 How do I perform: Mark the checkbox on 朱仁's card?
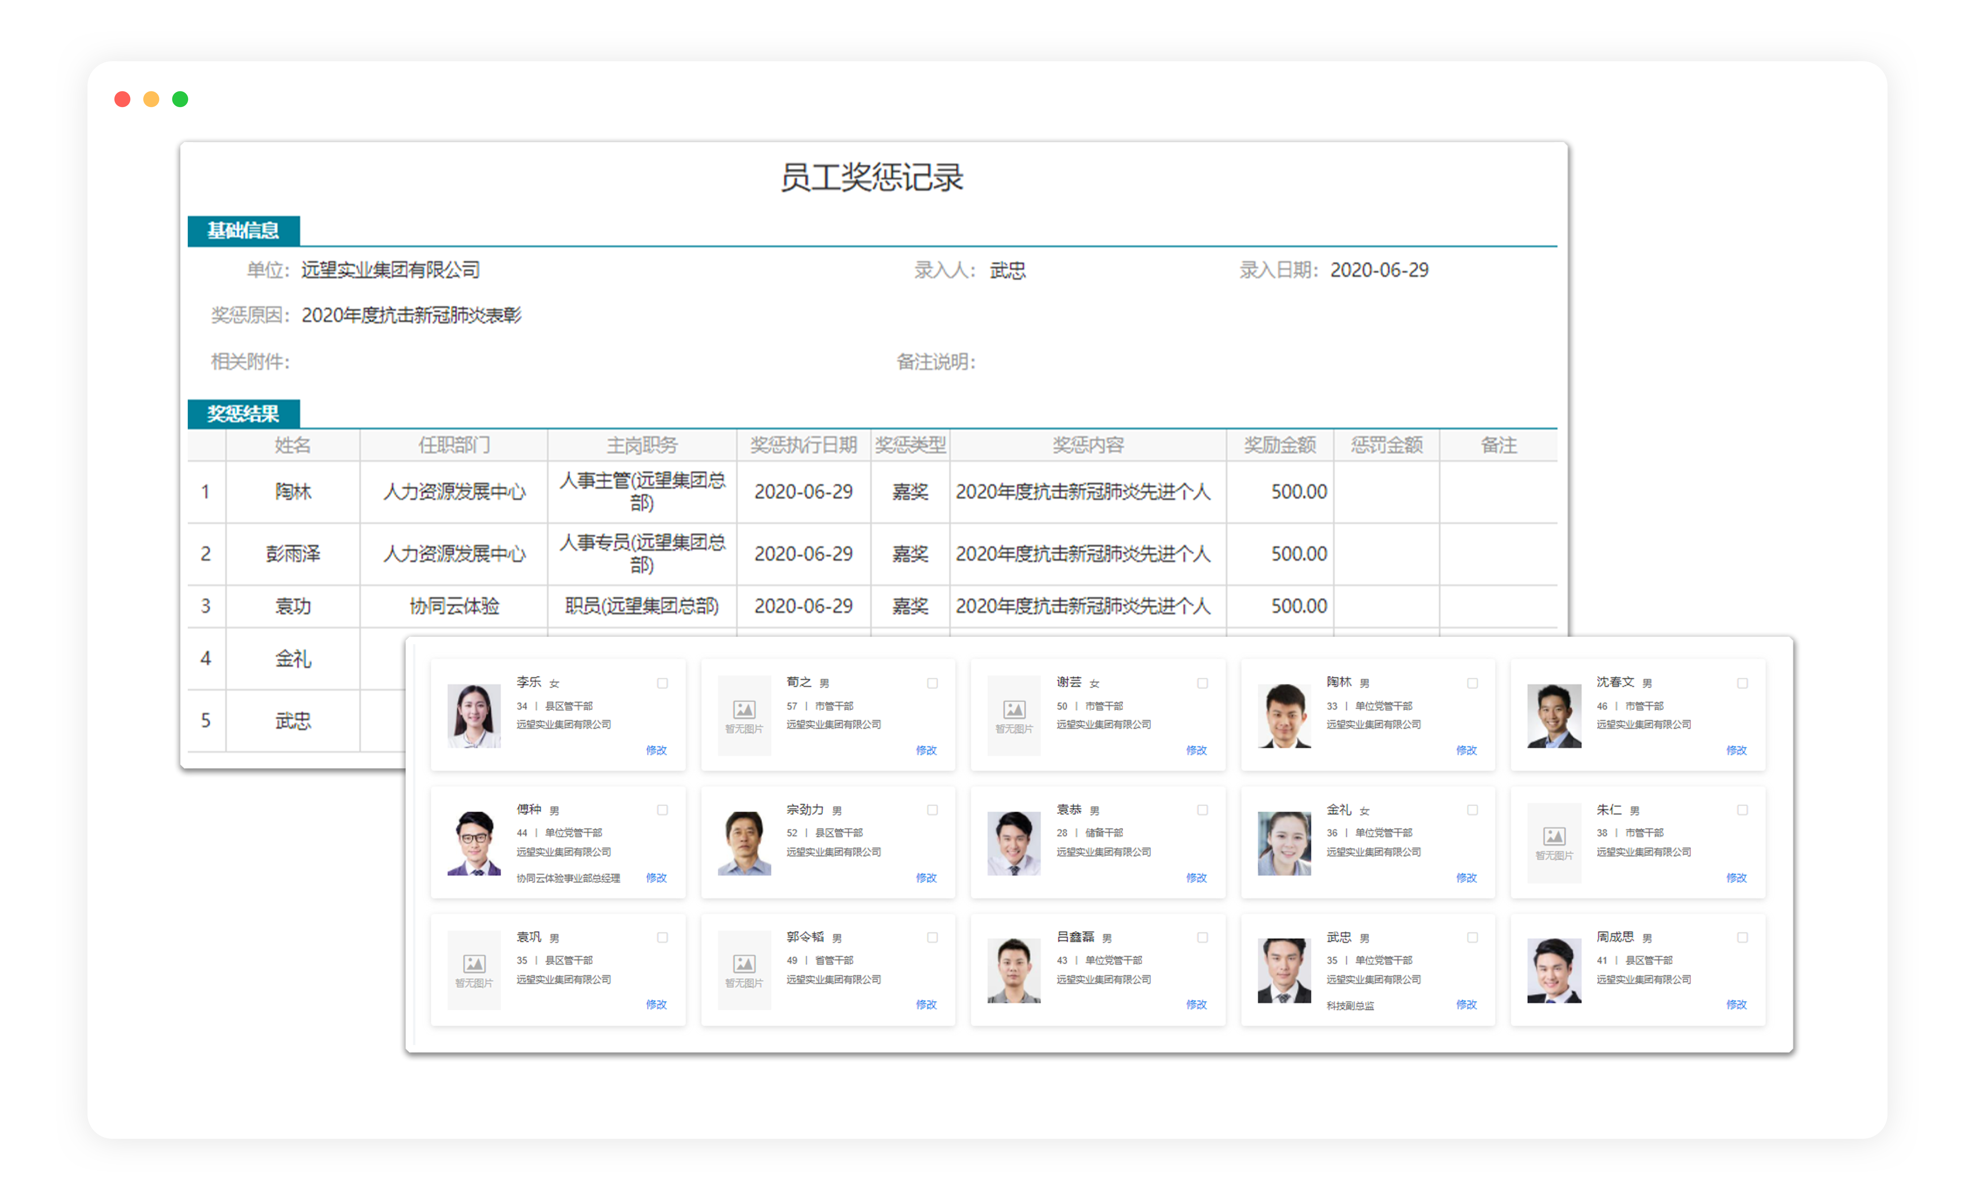tap(1742, 810)
